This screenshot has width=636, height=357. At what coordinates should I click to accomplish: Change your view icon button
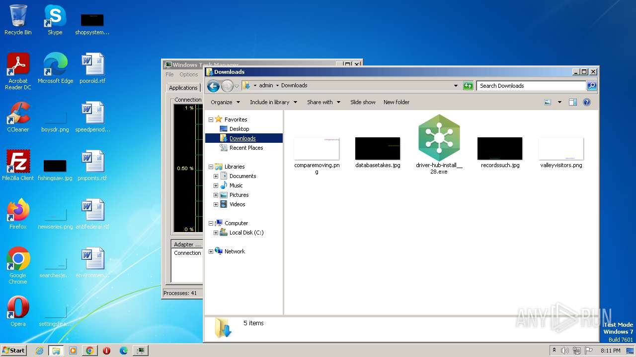click(548, 102)
